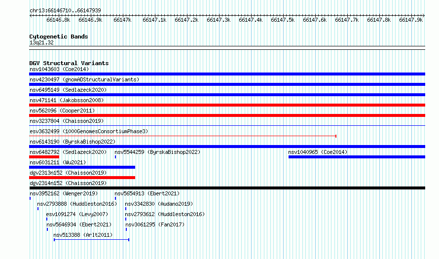Viewport: 439px width, 259px height.
Task: Open nsv5646934 (Ebert2021) label
Action: pos(79,224)
